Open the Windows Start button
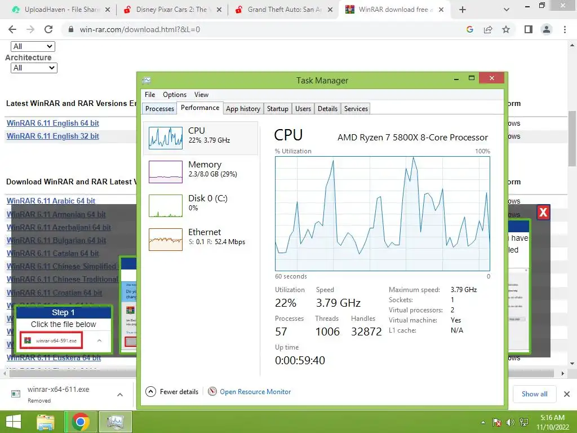 (14, 422)
